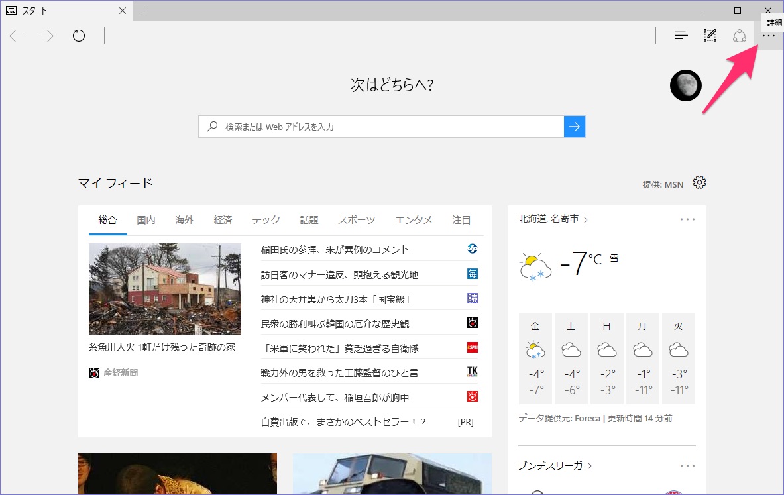Image resolution: width=784 pixels, height=495 pixels.
Task: Click the blue search go arrow
Action: 575,127
